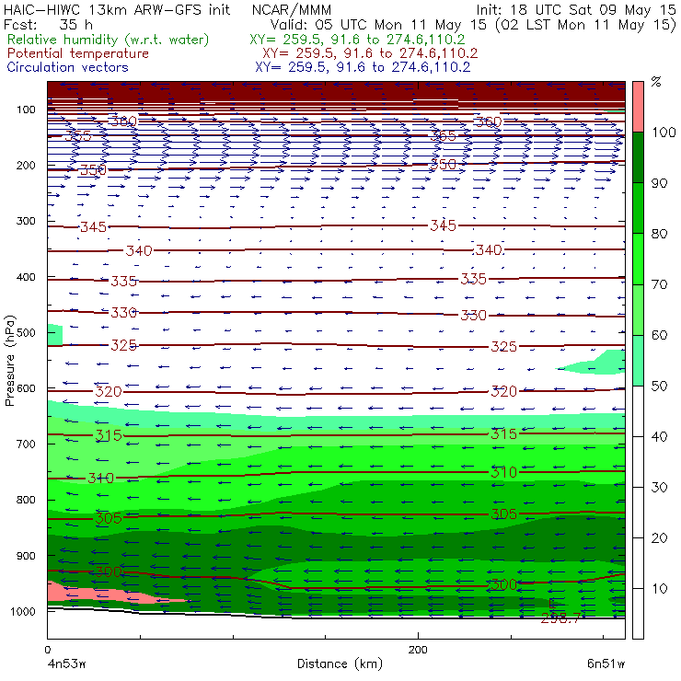Click the '4n53w' start coordinate label
This screenshot has height=681, width=681.
click(x=66, y=664)
